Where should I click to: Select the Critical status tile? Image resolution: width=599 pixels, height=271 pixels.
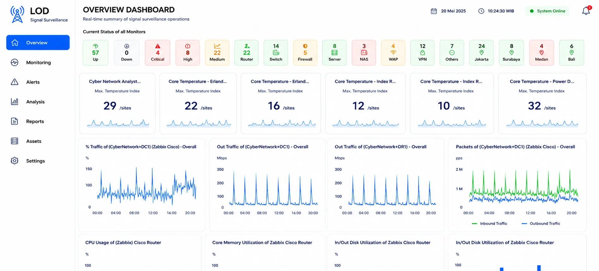tap(158, 53)
